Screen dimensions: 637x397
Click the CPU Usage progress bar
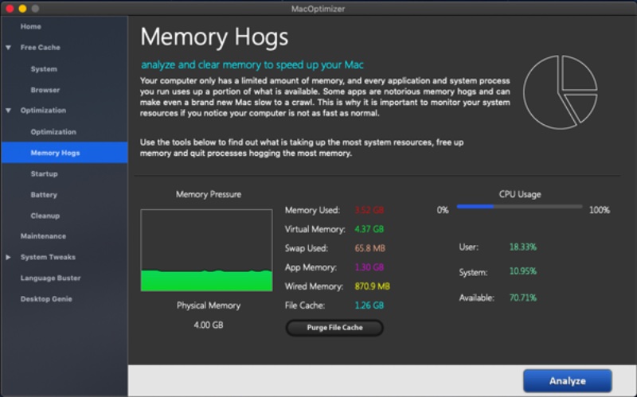pyautogui.click(x=519, y=207)
